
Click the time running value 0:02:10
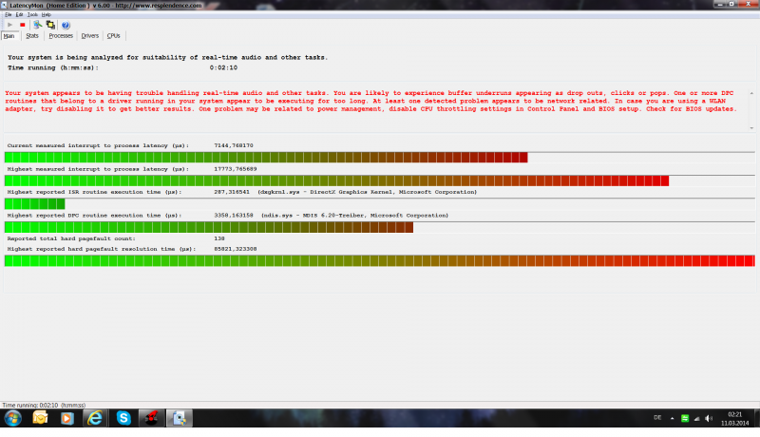click(x=223, y=67)
